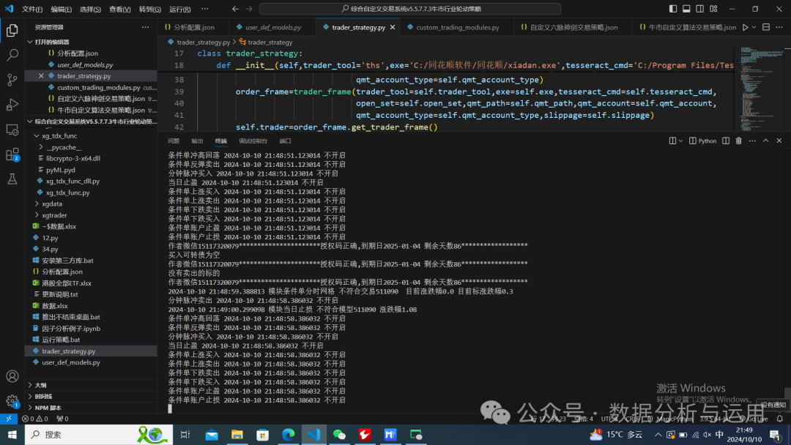Open Microsoft Edge from the taskbar

pyautogui.click(x=288, y=435)
